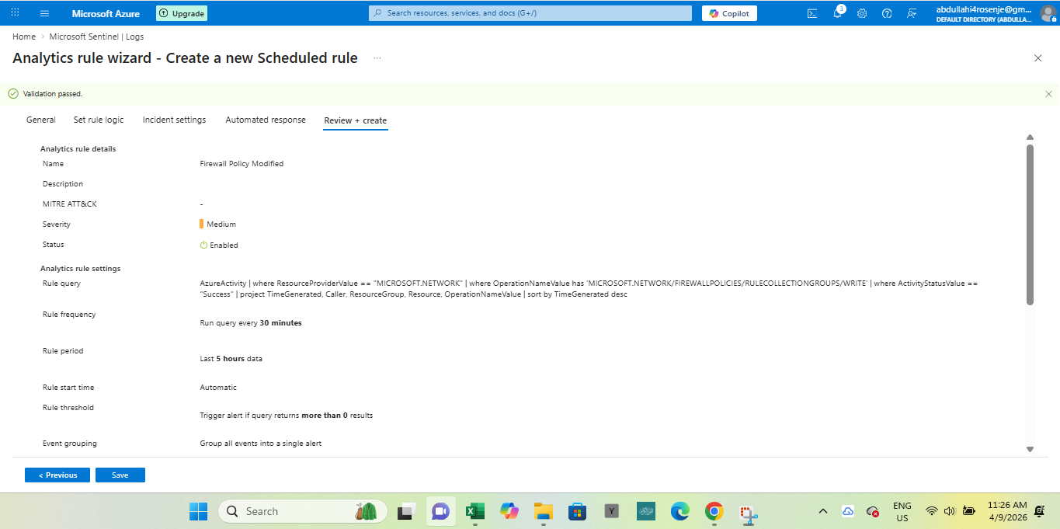The image size is (1060, 529).
Task: Open File Explorer from taskbar
Action: pyautogui.click(x=543, y=511)
